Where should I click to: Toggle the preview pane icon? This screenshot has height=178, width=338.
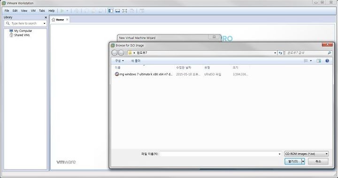[x=319, y=61]
